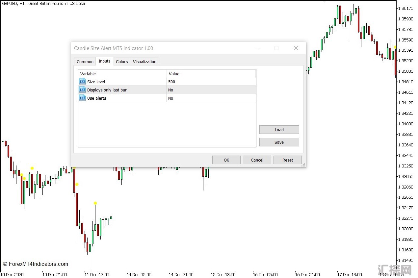This screenshot has width=418, height=278.
Task: Change the Use alerts value No
Action: (x=211, y=98)
